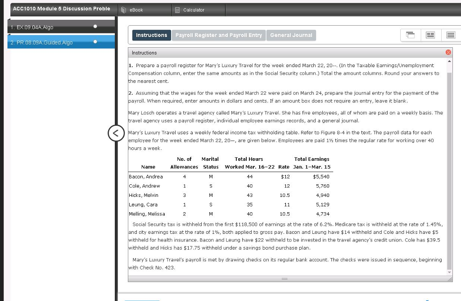
Task: Open assignment 1. EX.09.04A.Algo
Action: coord(45,27)
